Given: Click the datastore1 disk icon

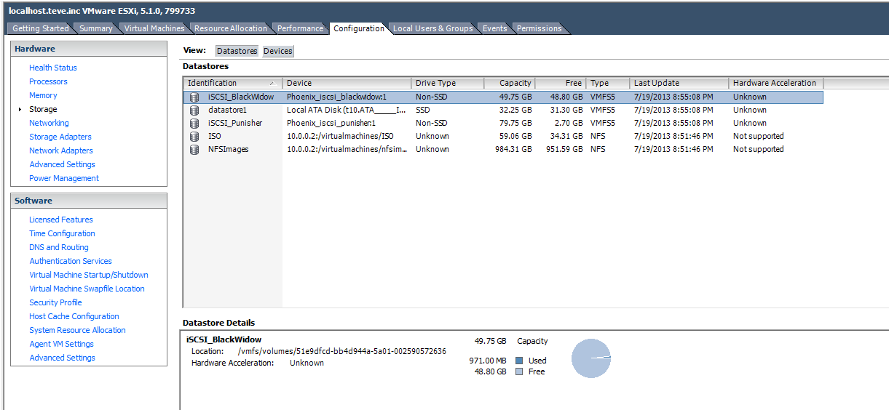Looking at the screenshot, I should point(194,110).
